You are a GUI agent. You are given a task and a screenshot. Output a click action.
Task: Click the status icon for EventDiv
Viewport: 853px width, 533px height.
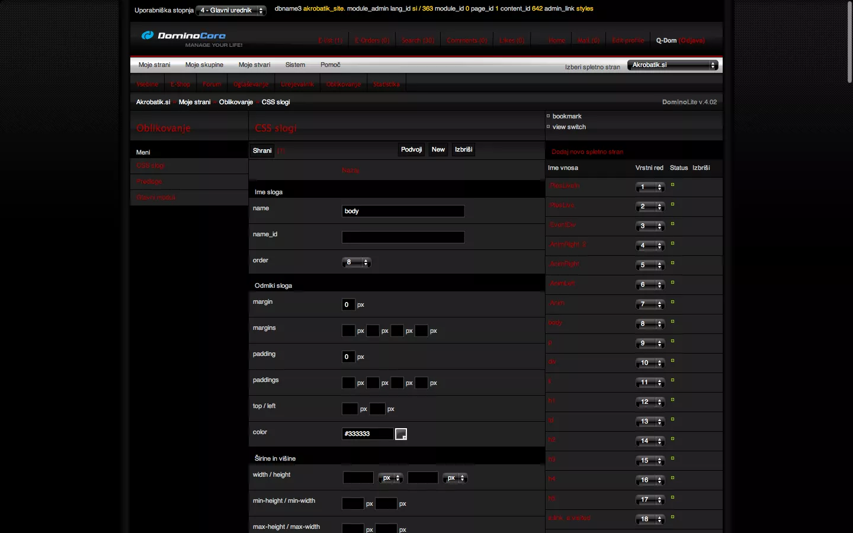click(672, 224)
